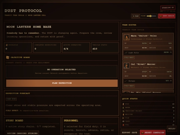Screen dimensions: 180x135
Task: Click the Medicine quantity row
Action: pos(148,114)
